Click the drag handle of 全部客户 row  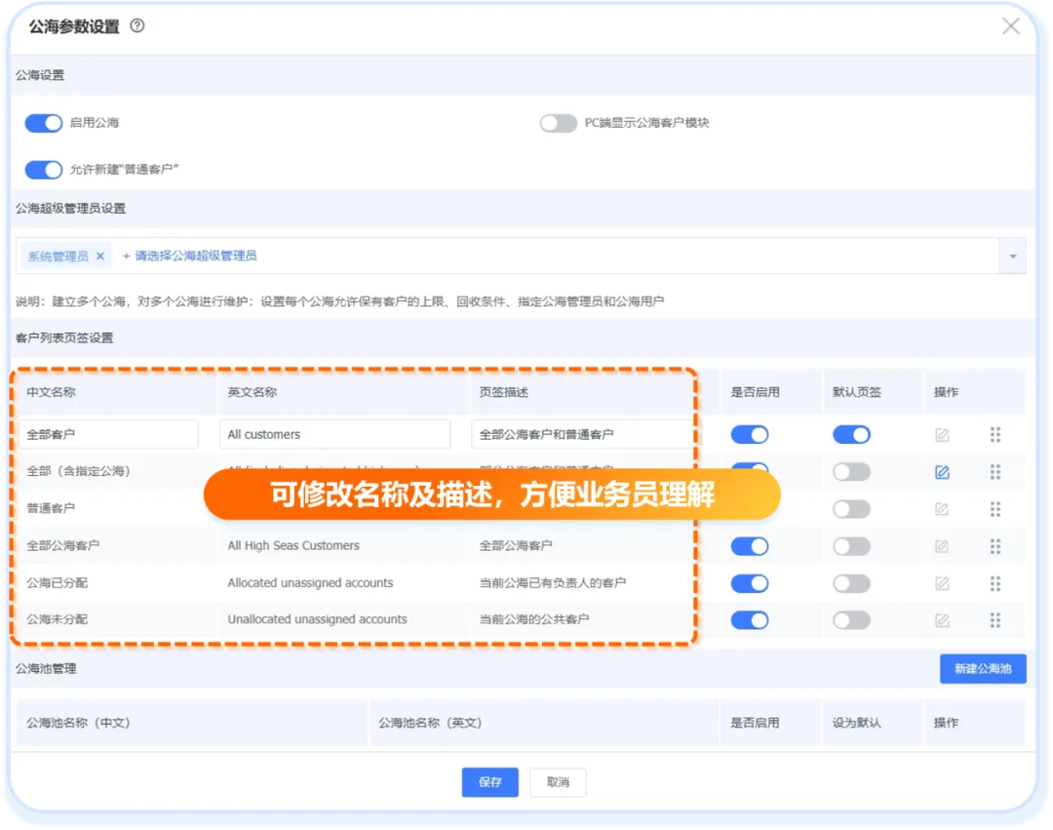tap(995, 435)
